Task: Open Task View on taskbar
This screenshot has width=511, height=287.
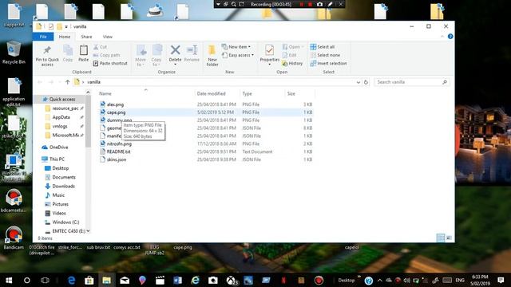Action: coord(45,280)
